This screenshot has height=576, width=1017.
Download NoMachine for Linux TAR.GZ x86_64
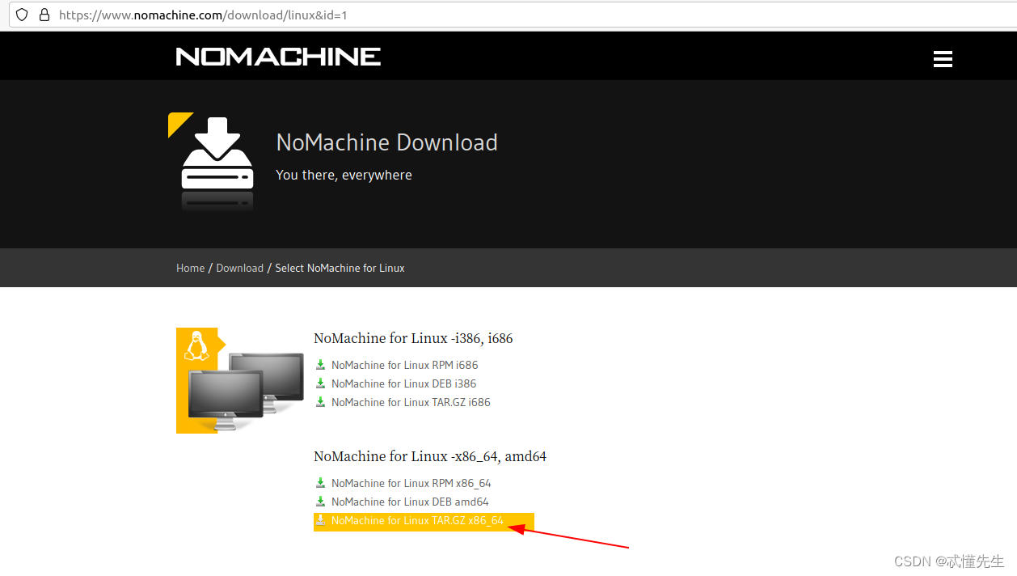pos(417,520)
